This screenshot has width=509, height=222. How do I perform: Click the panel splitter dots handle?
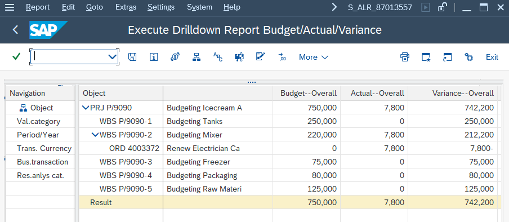coord(252,82)
